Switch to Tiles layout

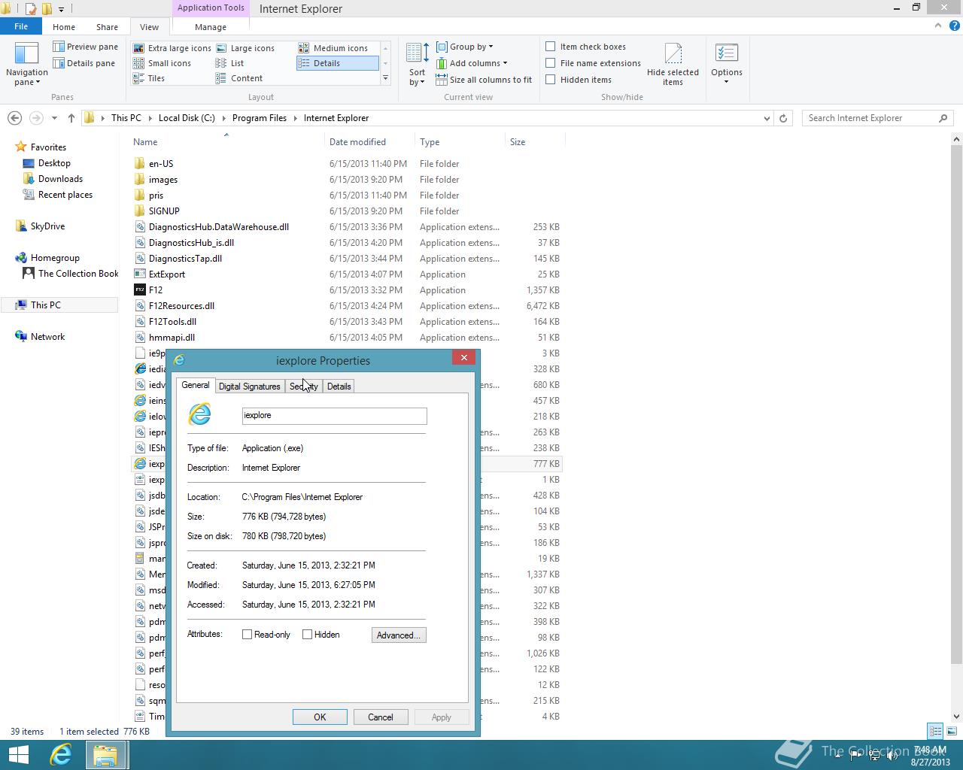tap(149, 78)
